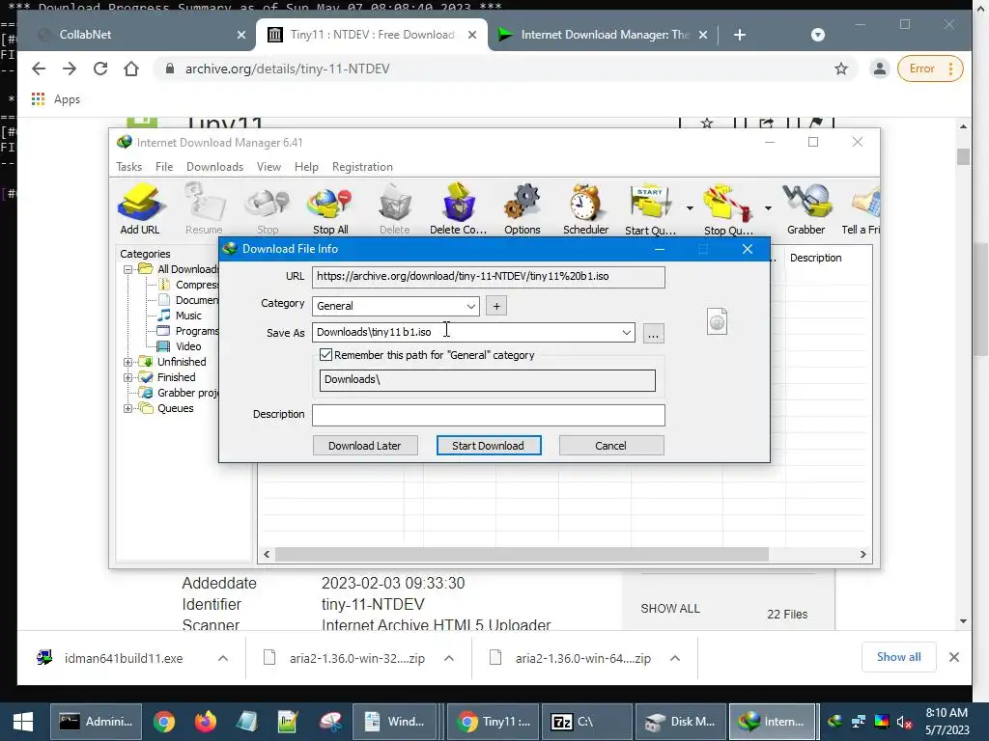
Task: Click the Error update button in Chrome
Action: (930, 69)
